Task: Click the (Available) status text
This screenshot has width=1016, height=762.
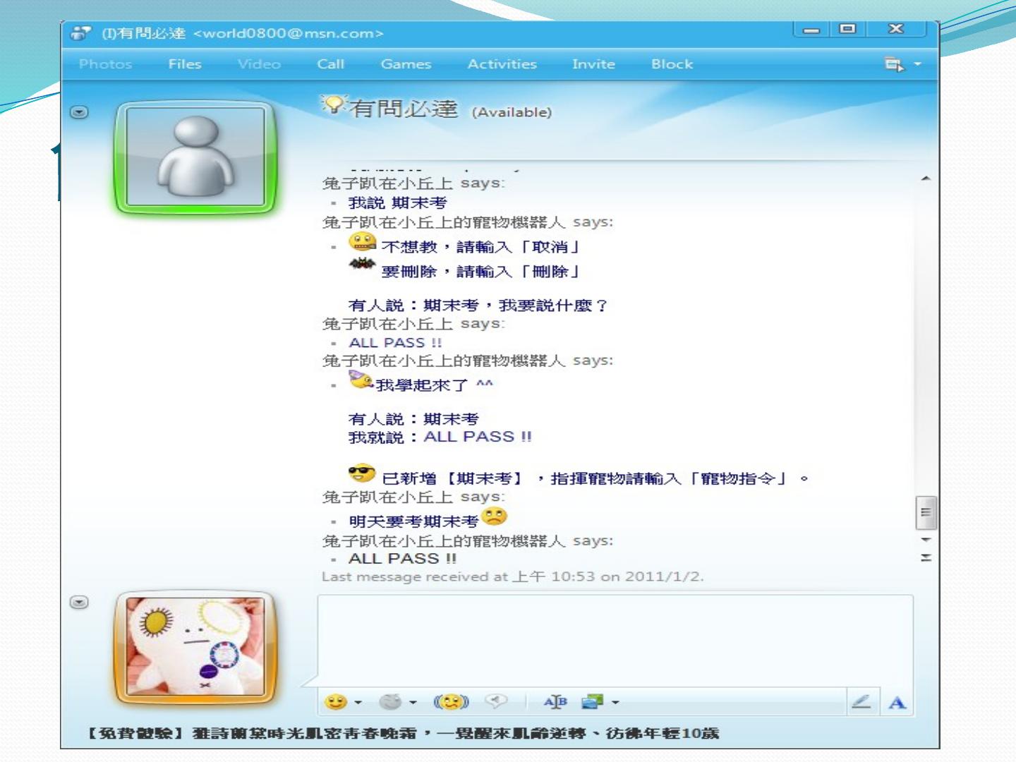Action: tap(512, 112)
